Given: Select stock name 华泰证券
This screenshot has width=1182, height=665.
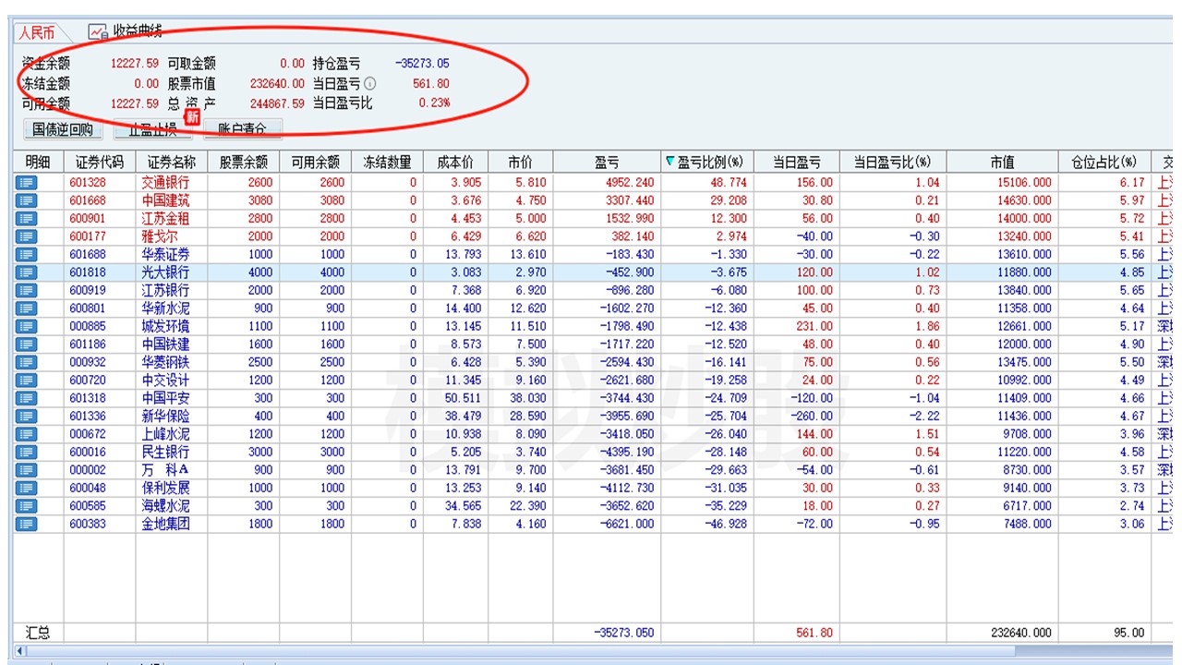Looking at the screenshot, I should 165,254.
